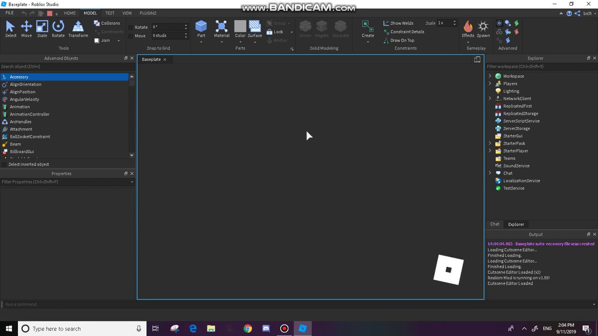Screen dimensions: 598x336
Task: Click the Beam object icon
Action: (5, 144)
